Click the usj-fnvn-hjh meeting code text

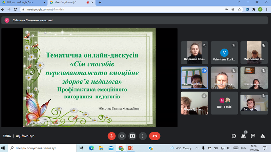click(x=25, y=136)
